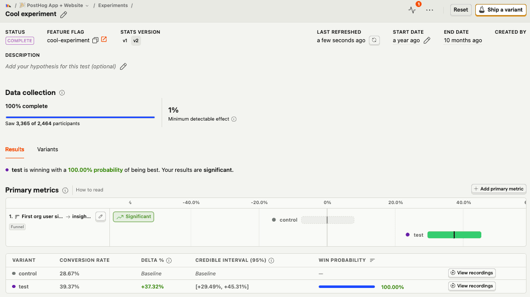Refresh the experiment results
530x297 pixels.
pyautogui.click(x=374, y=40)
